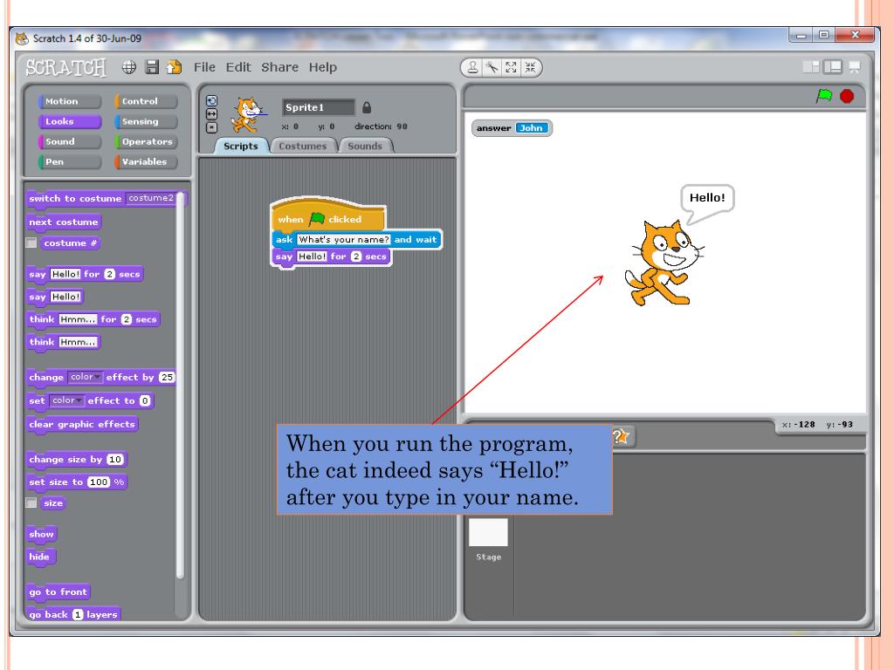Select the Sound block category
The height and width of the screenshot is (670, 894).
pos(70,141)
